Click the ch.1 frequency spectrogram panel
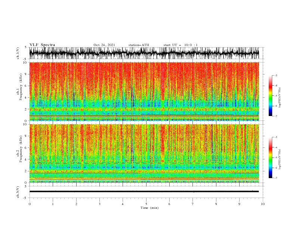The height and width of the screenshot is (229, 296). coord(144,91)
